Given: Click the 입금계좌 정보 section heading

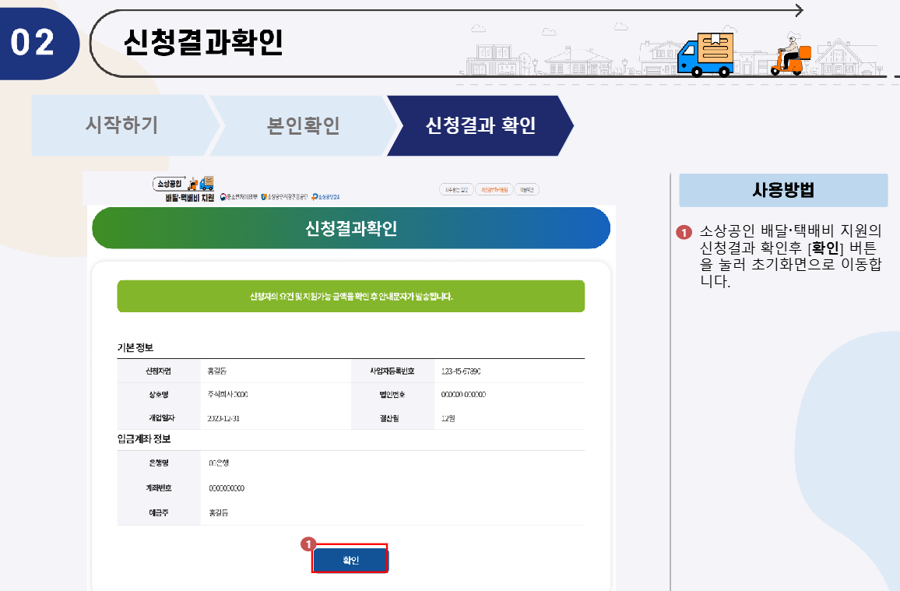Looking at the screenshot, I should (144, 439).
